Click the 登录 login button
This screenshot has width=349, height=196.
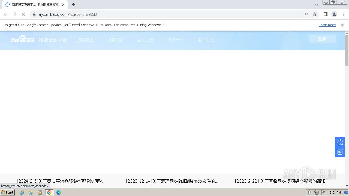click(x=322, y=39)
